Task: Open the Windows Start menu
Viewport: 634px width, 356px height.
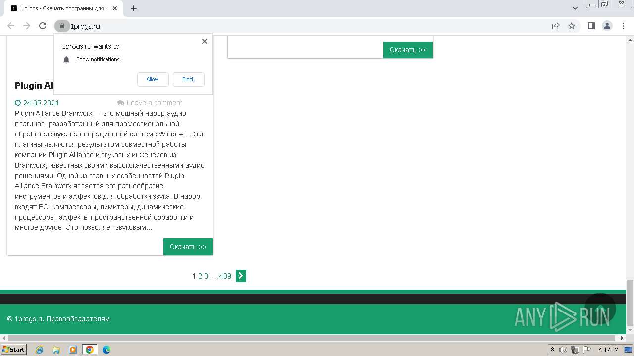Action: [x=14, y=350]
